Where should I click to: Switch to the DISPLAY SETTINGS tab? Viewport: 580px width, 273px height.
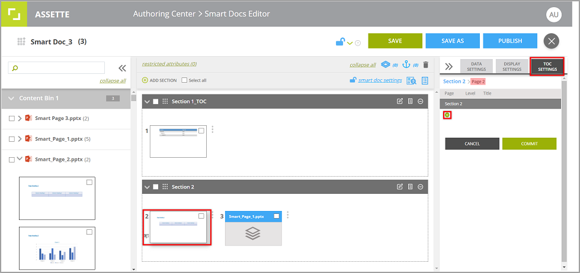(512, 66)
